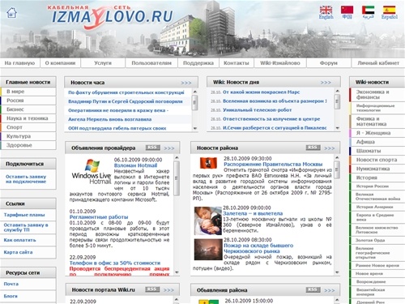Open Тарифные планы link

pos(24,215)
